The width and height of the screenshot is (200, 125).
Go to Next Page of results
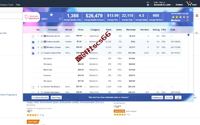coord(56,97)
